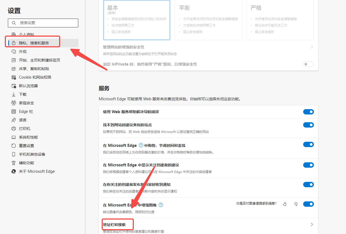Viewport: 346px width, 234px height.
Task: Open 地址栏和搜索 via its chevron
Action: (x=312, y=225)
